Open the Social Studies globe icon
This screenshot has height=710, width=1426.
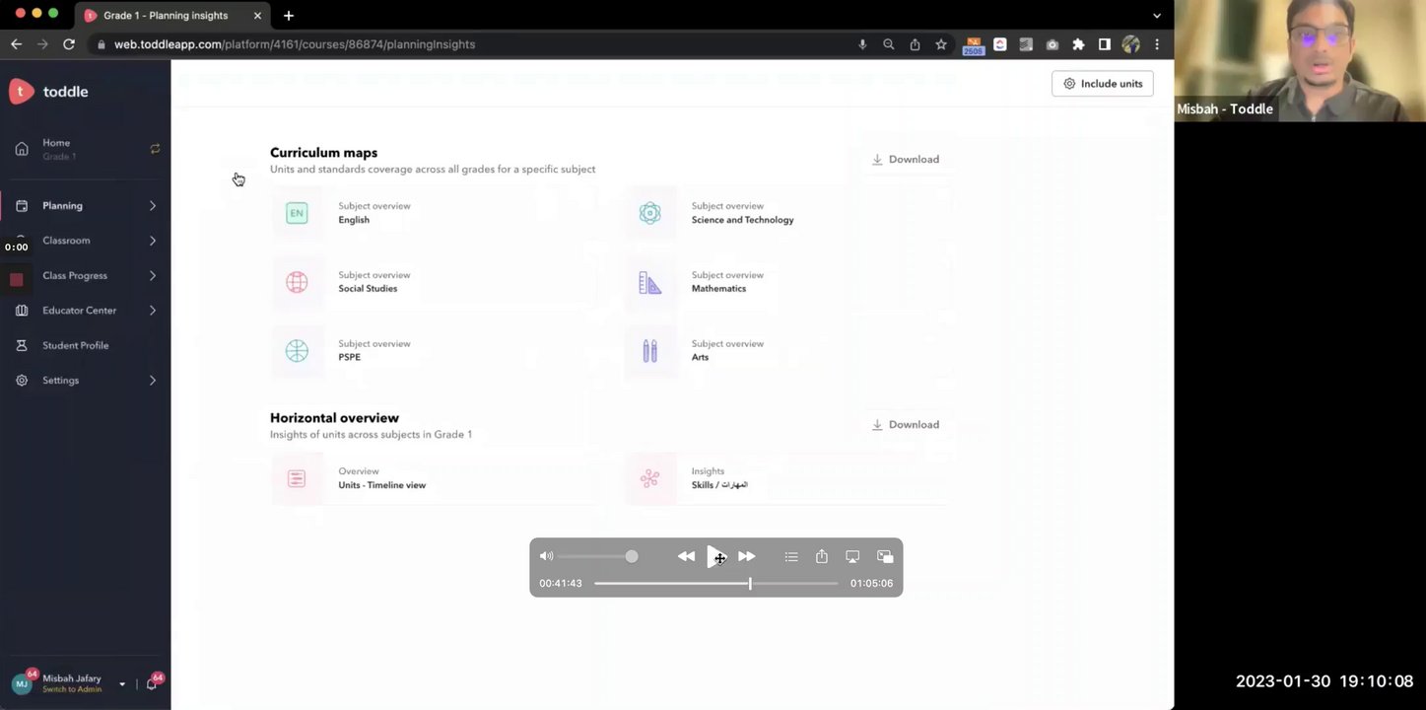[297, 282]
